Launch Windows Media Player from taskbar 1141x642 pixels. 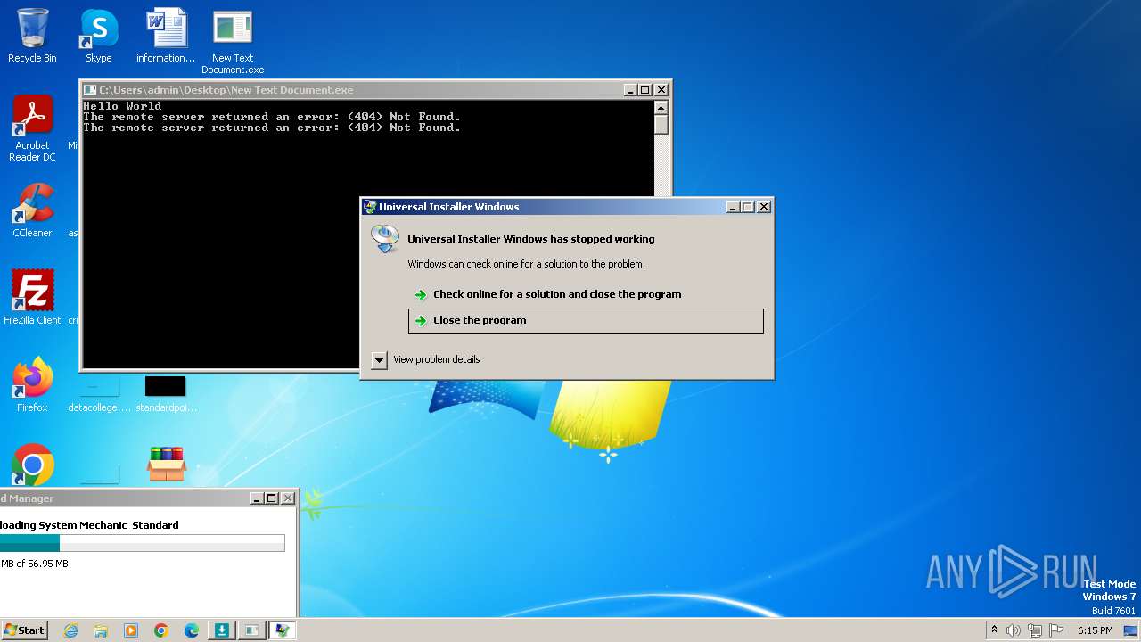pos(131,630)
